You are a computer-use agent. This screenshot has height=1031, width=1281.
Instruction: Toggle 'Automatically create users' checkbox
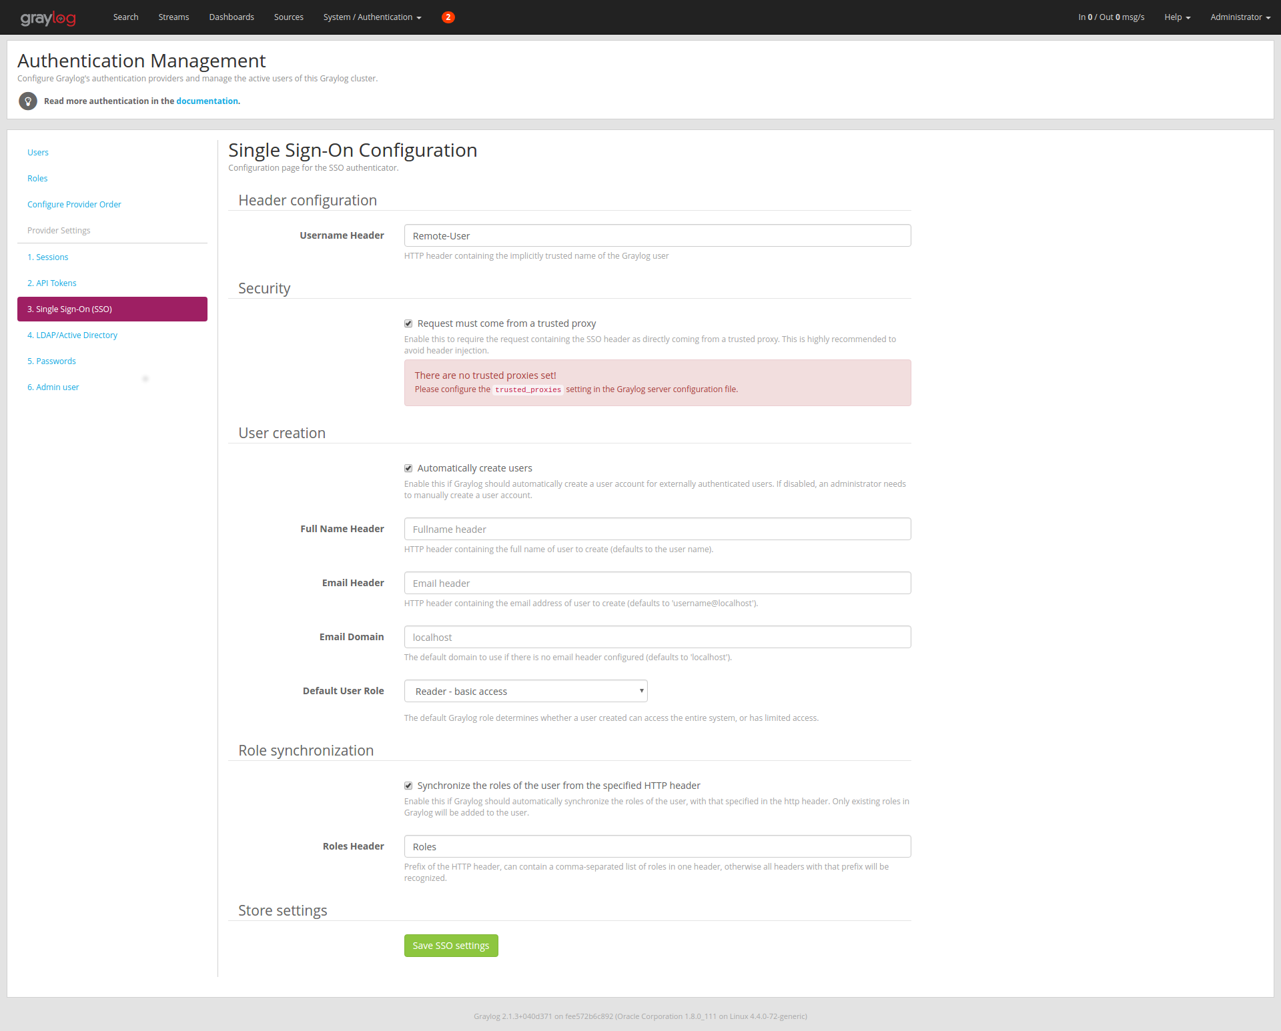click(408, 468)
